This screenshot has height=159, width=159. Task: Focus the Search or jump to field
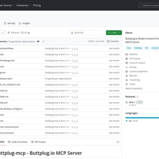pyautogui.click(x=149, y=5)
